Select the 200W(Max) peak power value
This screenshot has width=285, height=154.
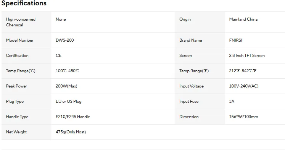(66, 86)
